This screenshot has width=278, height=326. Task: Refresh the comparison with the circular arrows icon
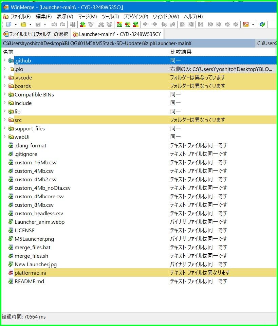[262, 24]
